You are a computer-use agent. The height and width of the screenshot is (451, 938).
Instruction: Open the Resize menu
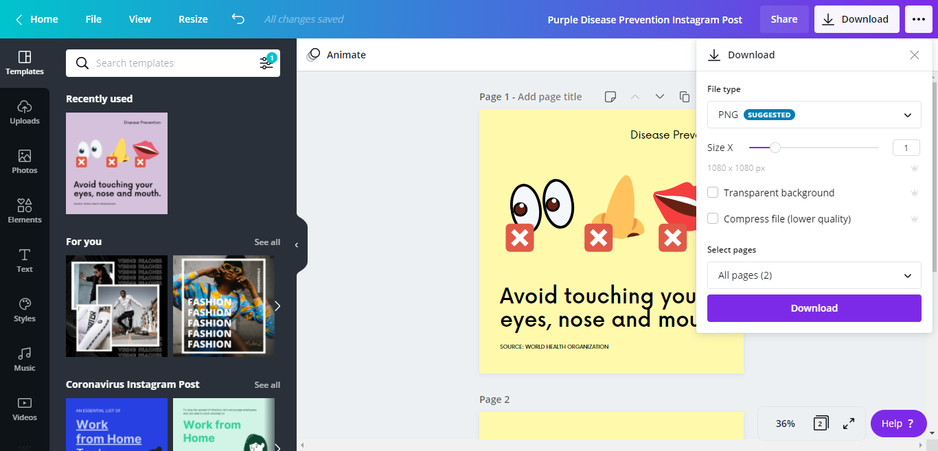(x=193, y=19)
